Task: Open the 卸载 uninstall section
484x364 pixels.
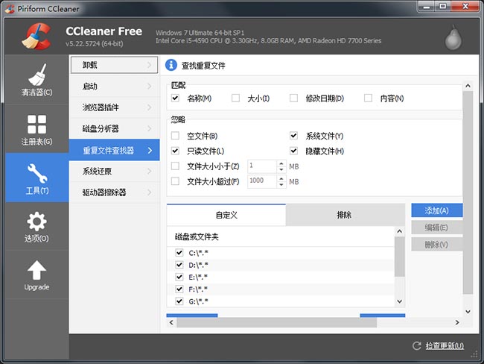Action: [x=114, y=65]
